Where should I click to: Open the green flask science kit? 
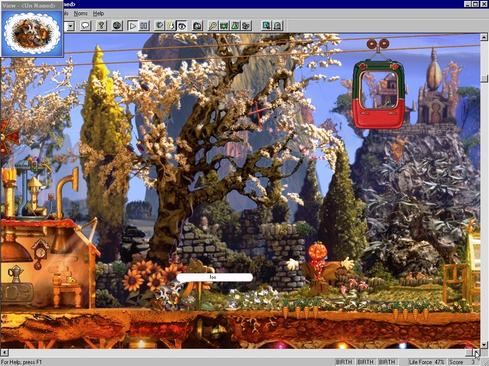click(x=235, y=26)
